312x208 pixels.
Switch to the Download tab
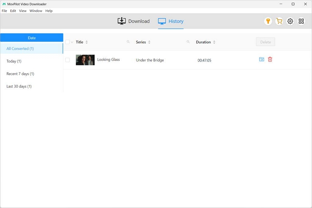[134, 21]
